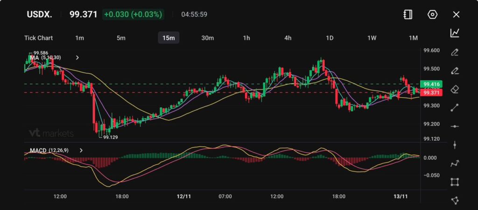Select the rectangle shape drawing tool

(455, 182)
